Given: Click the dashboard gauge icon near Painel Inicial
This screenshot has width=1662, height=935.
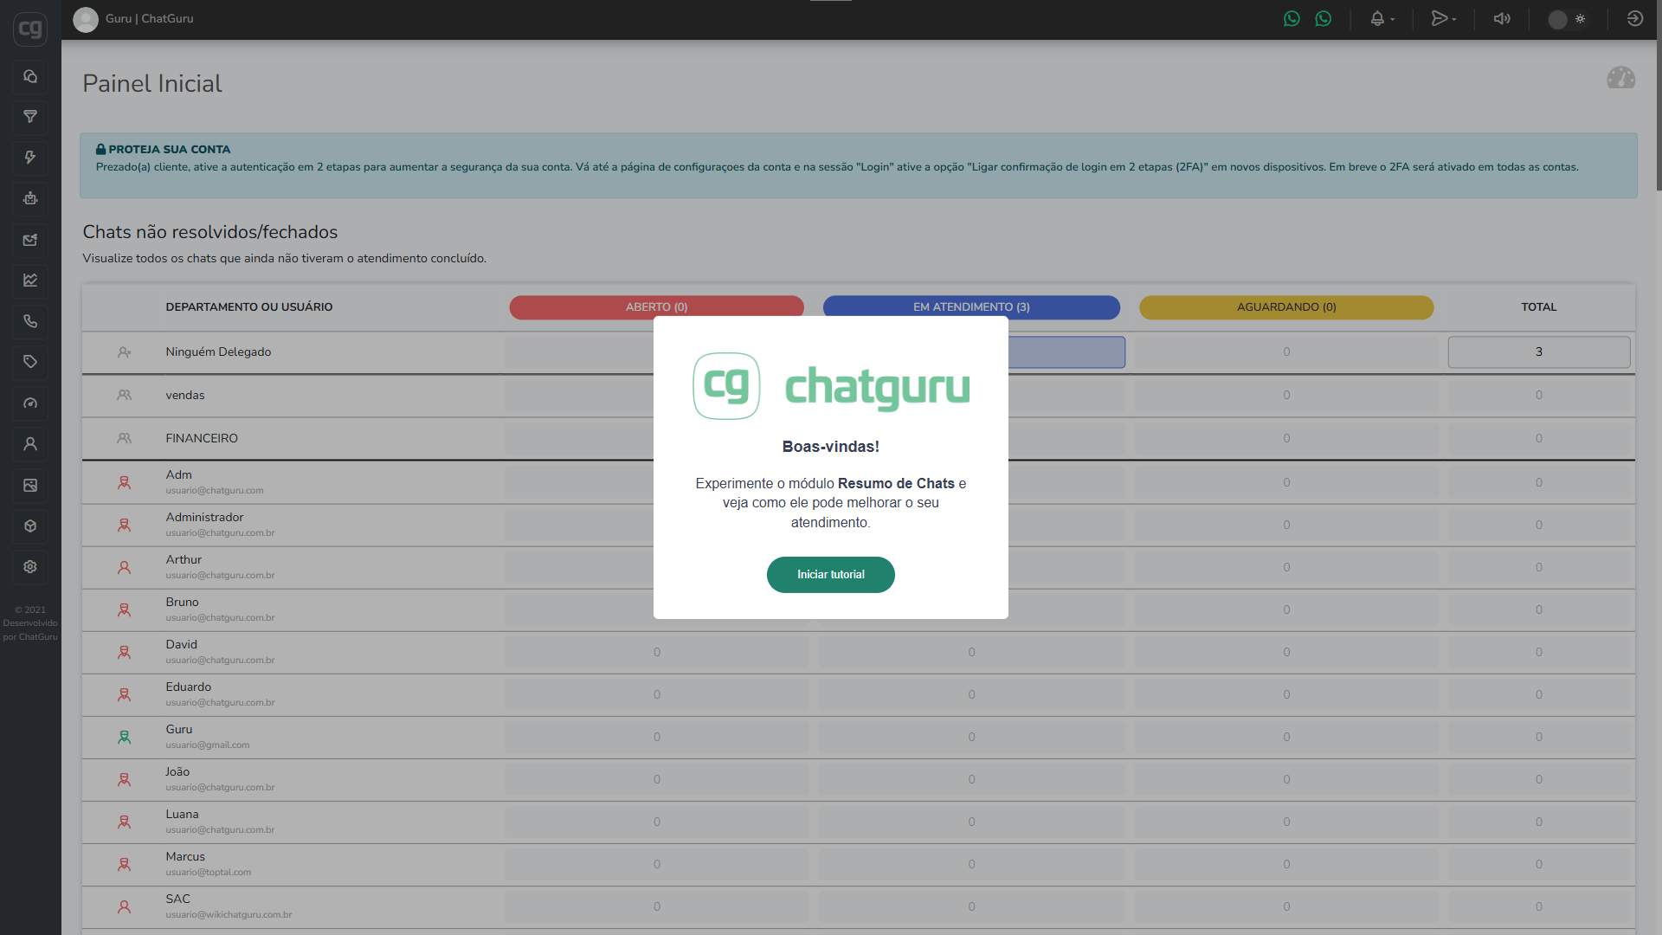Looking at the screenshot, I should (x=1620, y=78).
